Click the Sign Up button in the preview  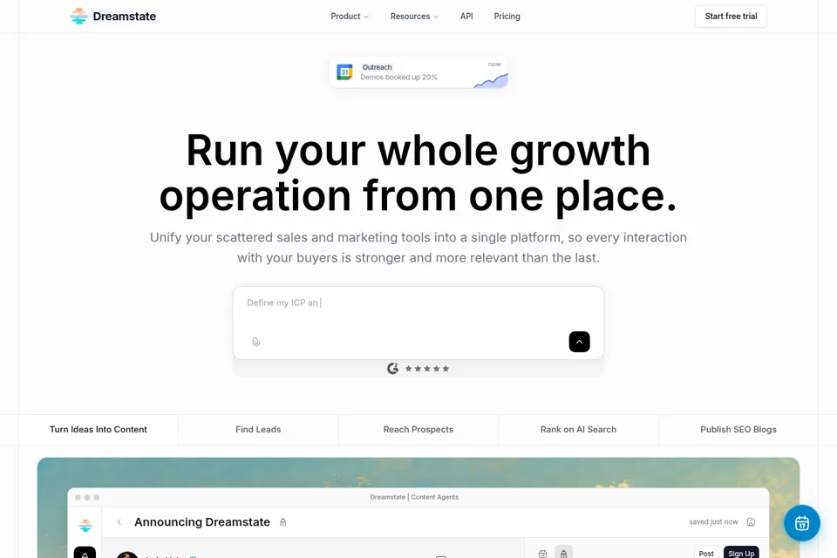click(741, 553)
